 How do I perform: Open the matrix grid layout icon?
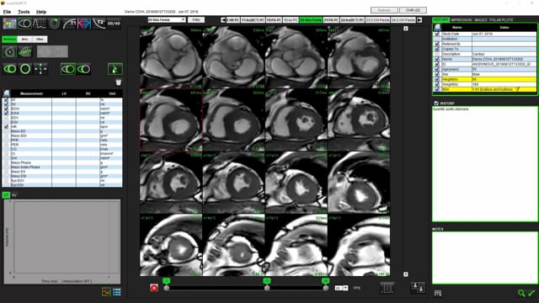387,288
